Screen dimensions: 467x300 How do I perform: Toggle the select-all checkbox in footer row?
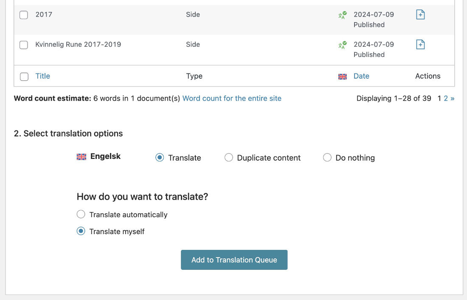coord(23,76)
